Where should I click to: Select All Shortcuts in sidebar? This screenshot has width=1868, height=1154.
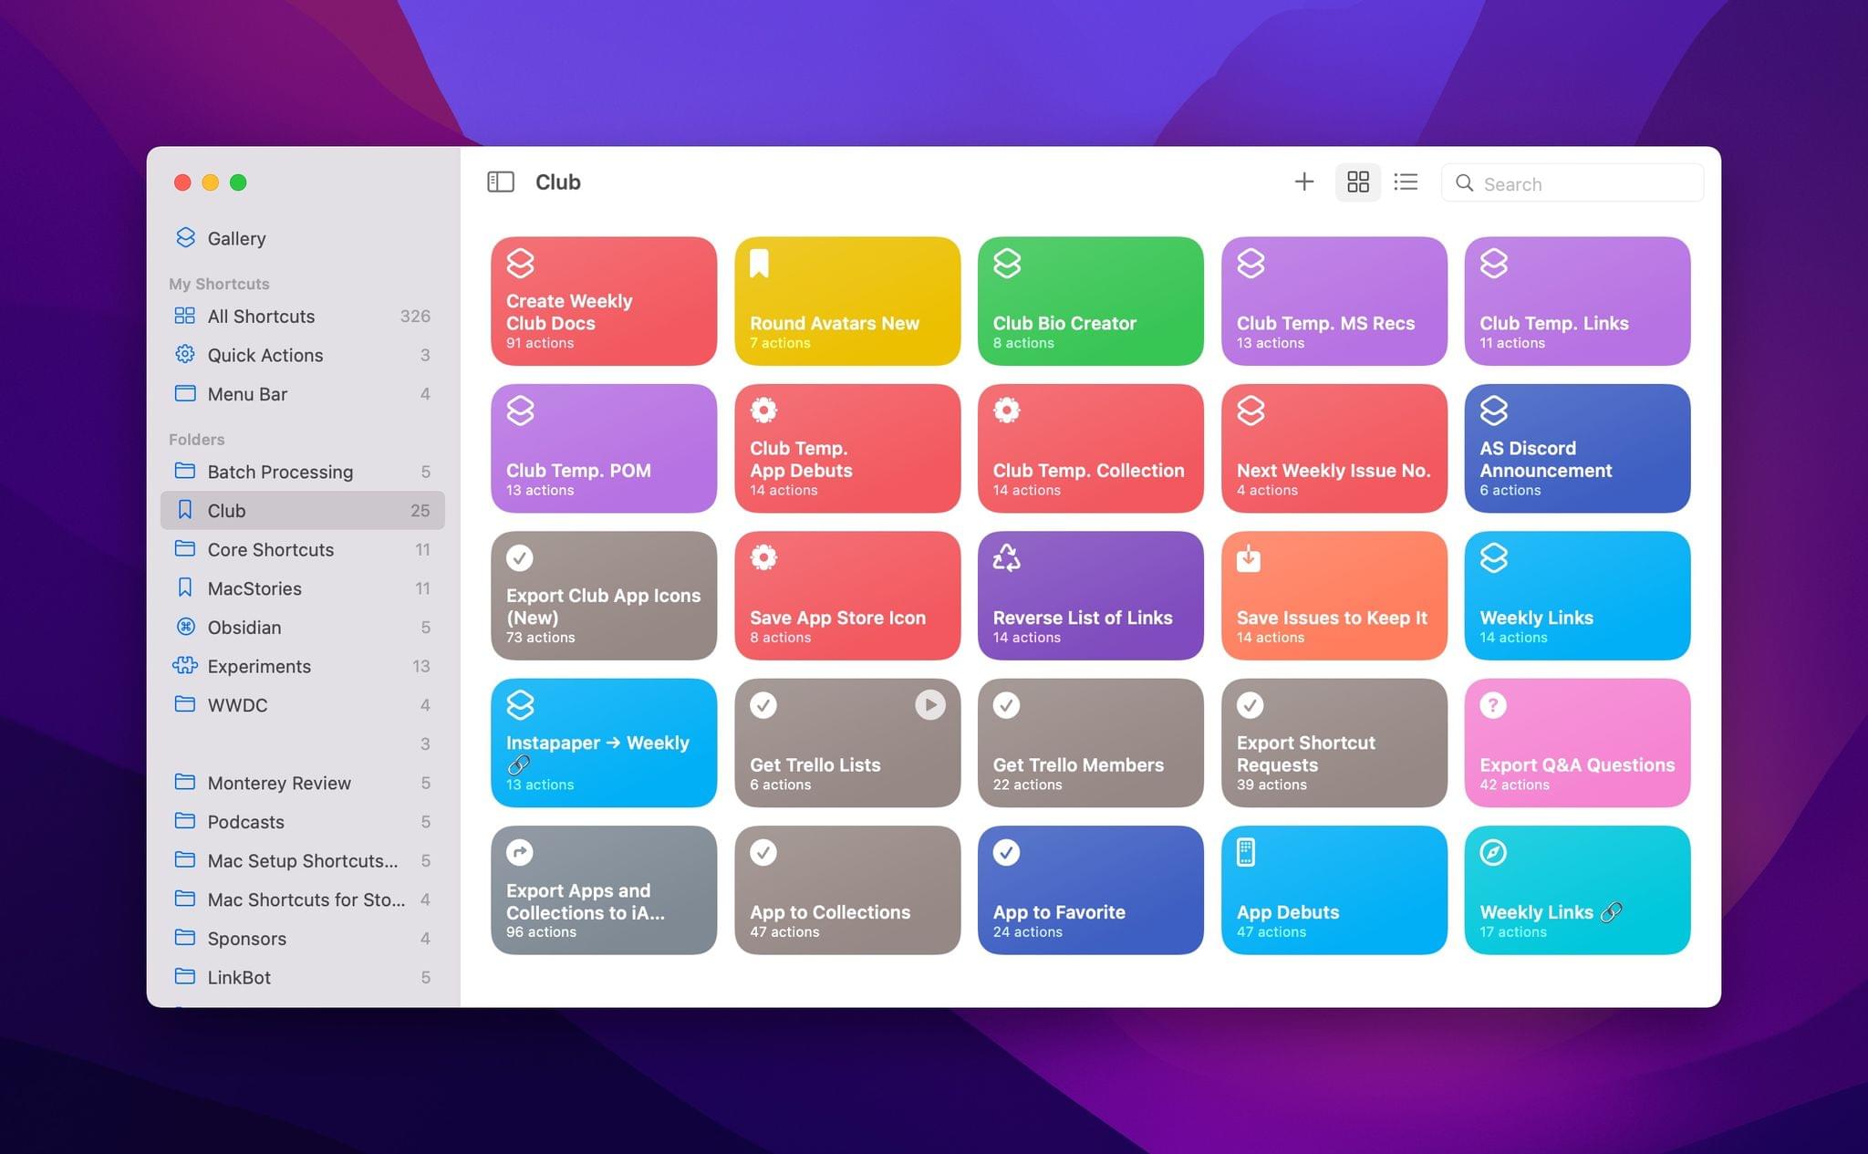click(302, 316)
